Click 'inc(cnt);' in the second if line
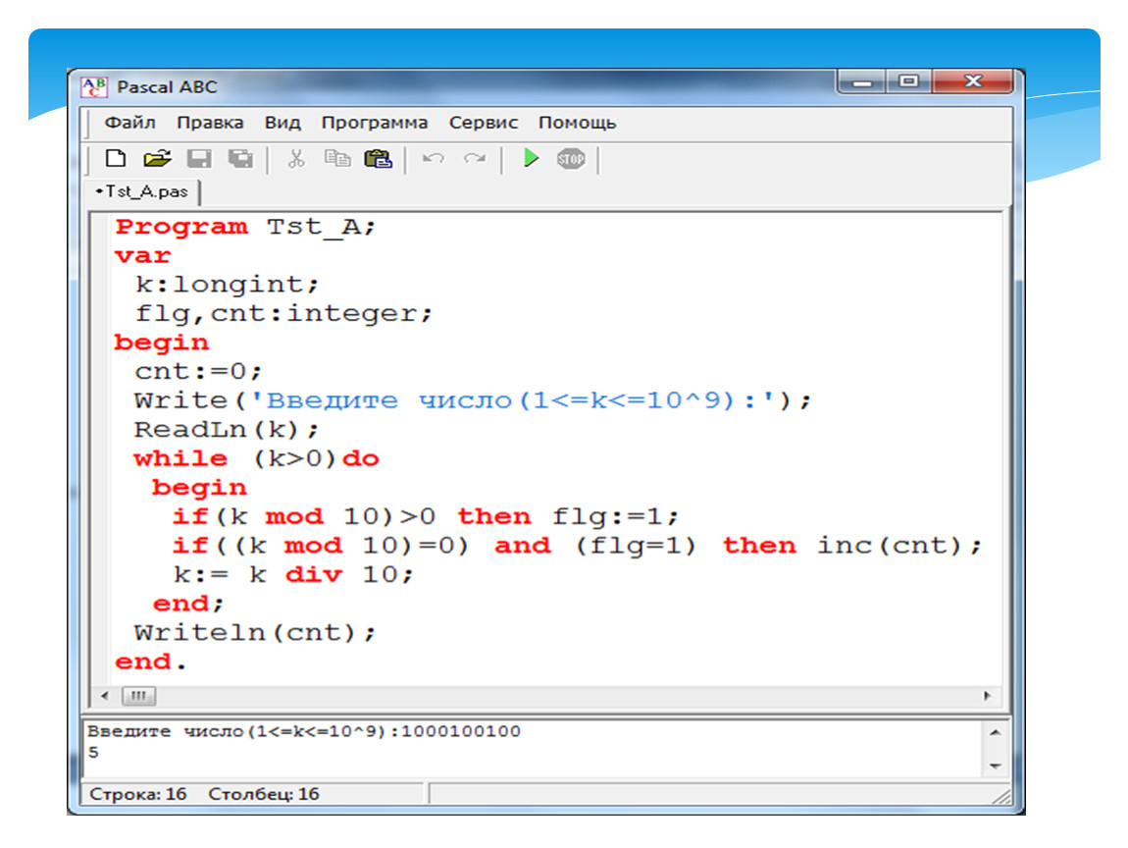 coord(899,546)
